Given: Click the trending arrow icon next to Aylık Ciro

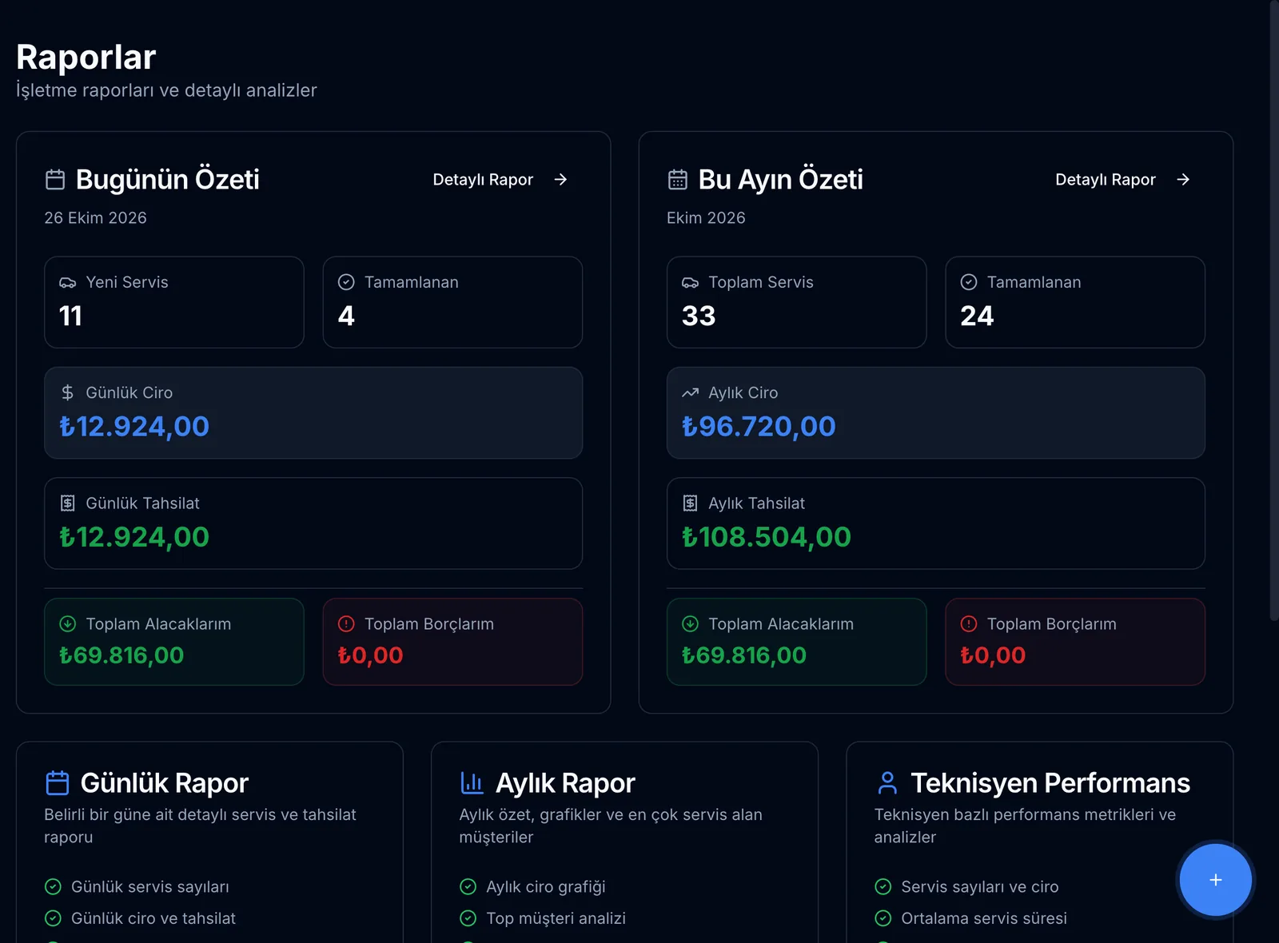Looking at the screenshot, I should pyautogui.click(x=690, y=392).
